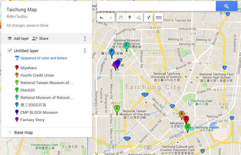241x155 pixels.
Task: Click inside the map search field
Action: coord(156,6)
